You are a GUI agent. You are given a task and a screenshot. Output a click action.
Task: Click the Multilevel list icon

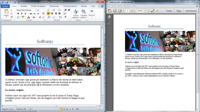(59, 10)
